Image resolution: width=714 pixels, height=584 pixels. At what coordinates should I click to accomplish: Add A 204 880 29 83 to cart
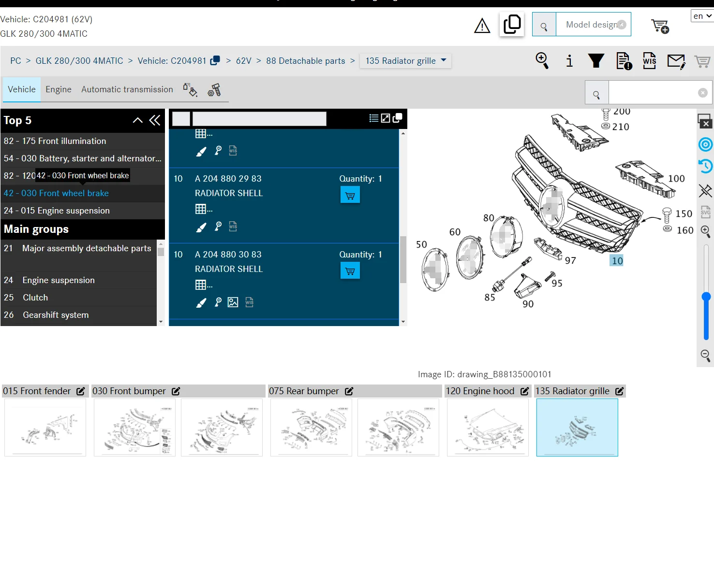pyautogui.click(x=350, y=195)
